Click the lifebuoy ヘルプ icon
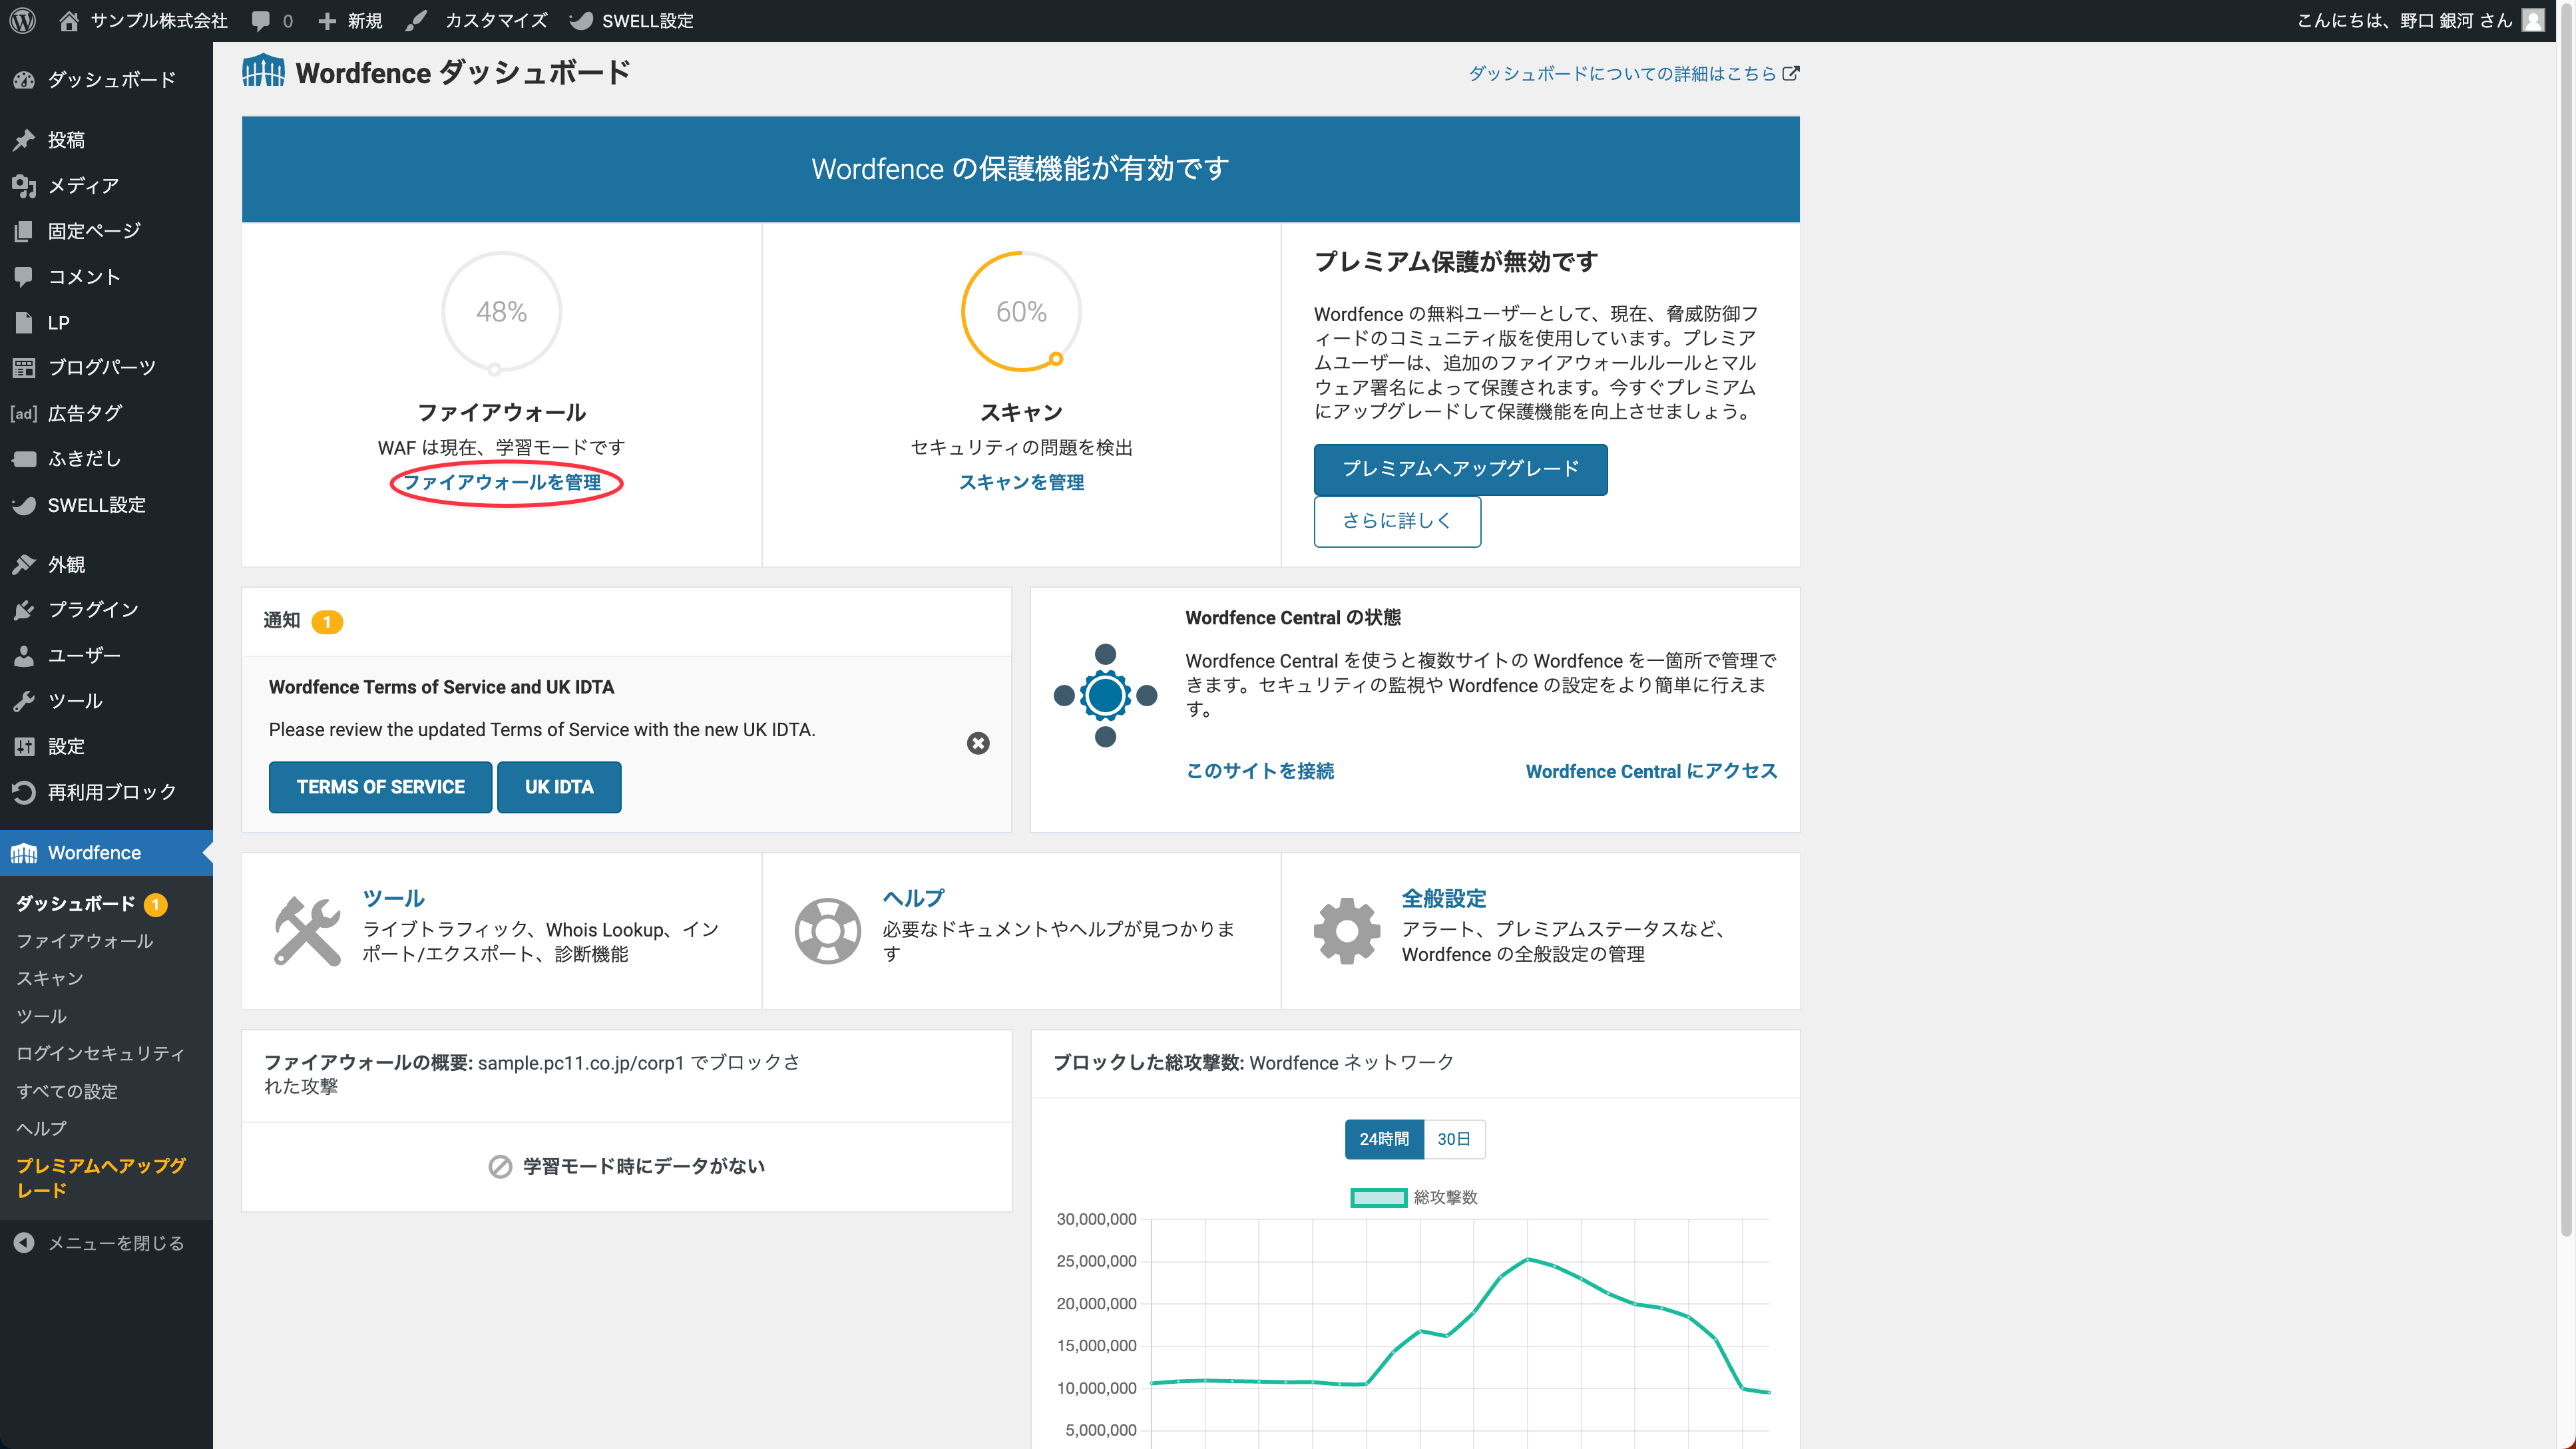Image resolution: width=2576 pixels, height=1449 pixels. click(x=827, y=930)
